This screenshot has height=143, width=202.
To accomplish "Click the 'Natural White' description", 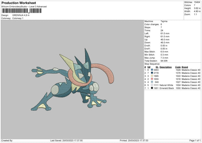I will (x=166, y=85).
